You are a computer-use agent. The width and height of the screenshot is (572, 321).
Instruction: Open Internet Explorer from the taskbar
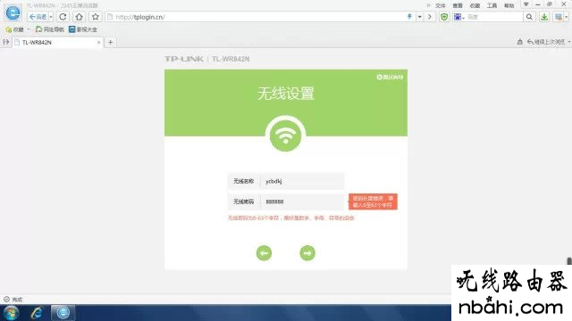[x=37, y=313]
